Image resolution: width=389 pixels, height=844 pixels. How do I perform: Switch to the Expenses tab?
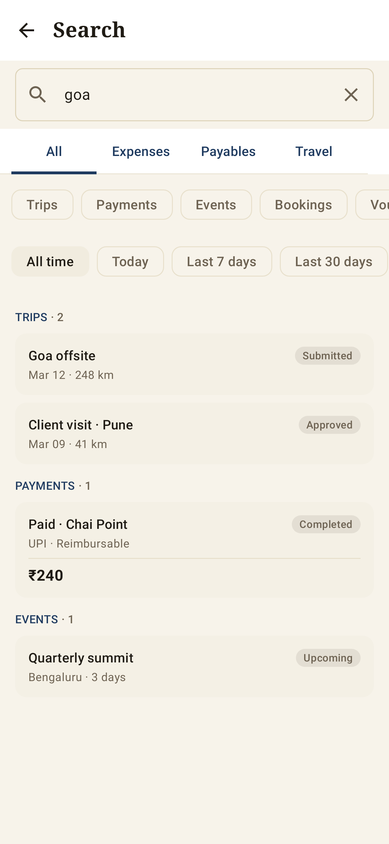pyautogui.click(x=141, y=151)
